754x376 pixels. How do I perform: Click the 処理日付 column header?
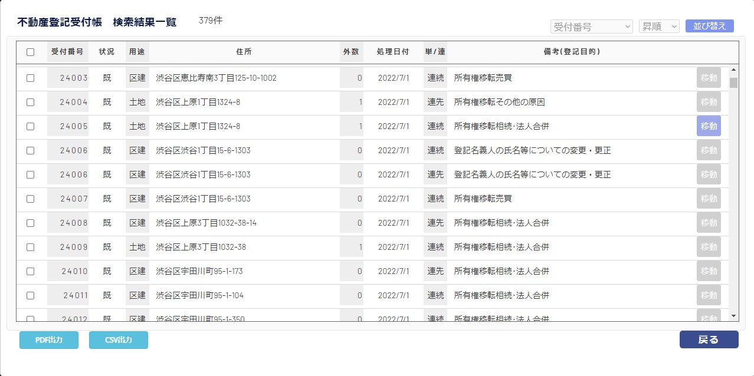click(x=393, y=52)
